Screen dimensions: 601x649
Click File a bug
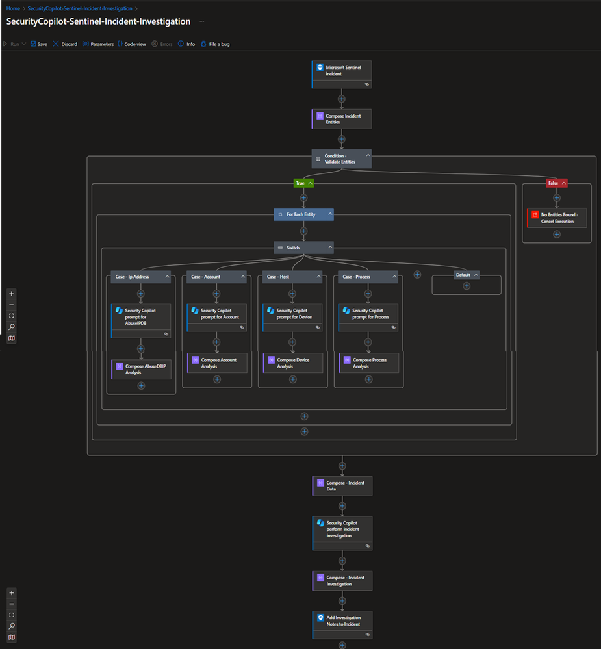click(x=215, y=44)
